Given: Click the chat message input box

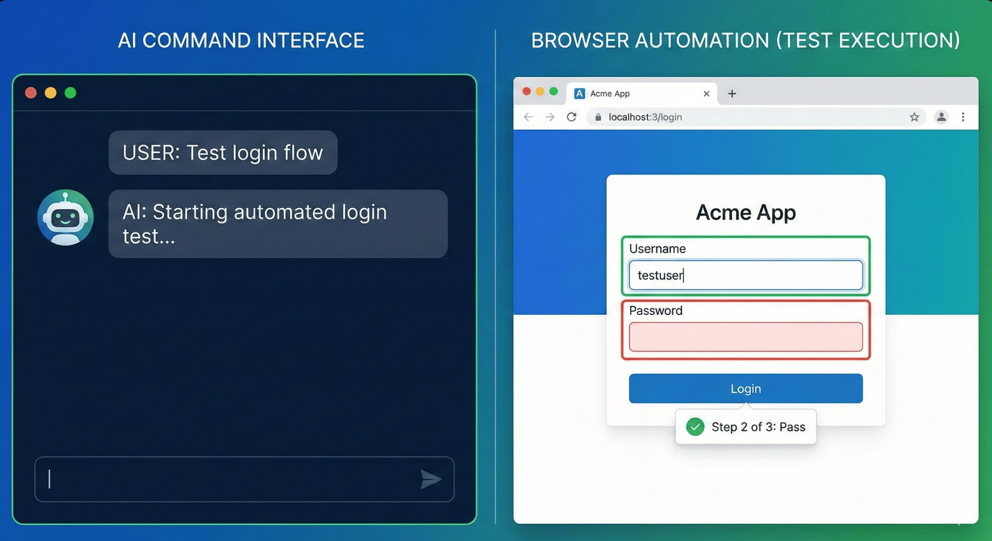Looking at the screenshot, I should (231, 479).
